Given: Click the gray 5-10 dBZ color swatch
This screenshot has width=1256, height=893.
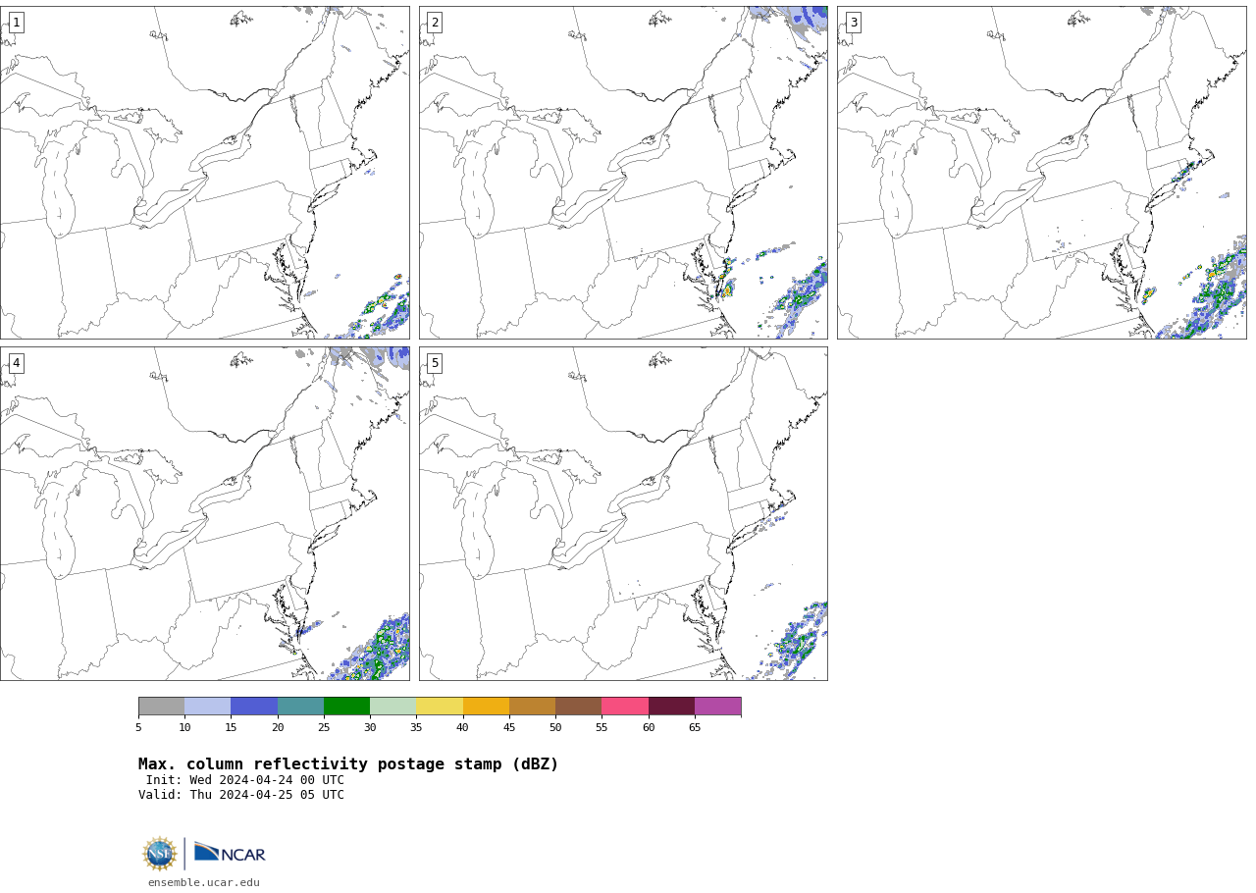Looking at the screenshot, I should pos(161,707).
